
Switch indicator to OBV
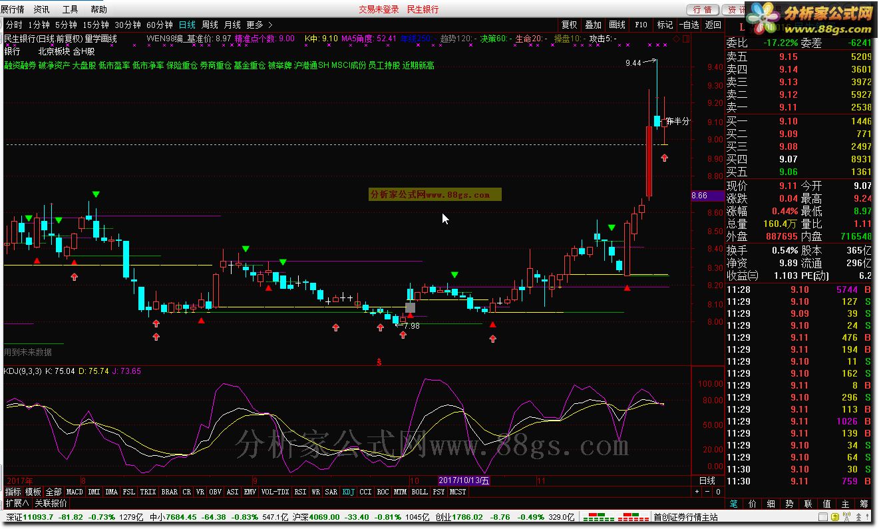point(216,492)
